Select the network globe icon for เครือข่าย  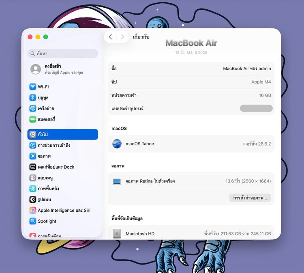[x=32, y=108]
